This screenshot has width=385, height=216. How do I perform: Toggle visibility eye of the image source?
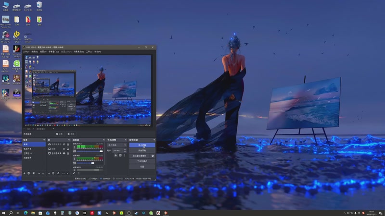click(x=64, y=149)
